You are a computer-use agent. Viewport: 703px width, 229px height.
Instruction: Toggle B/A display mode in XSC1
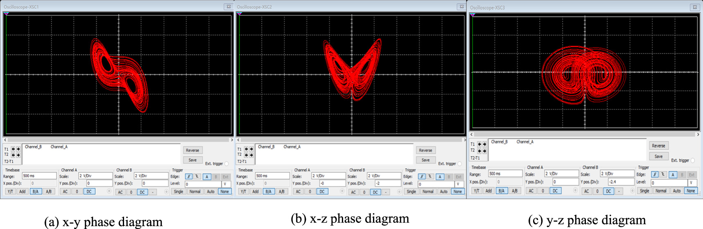[x=36, y=191]
